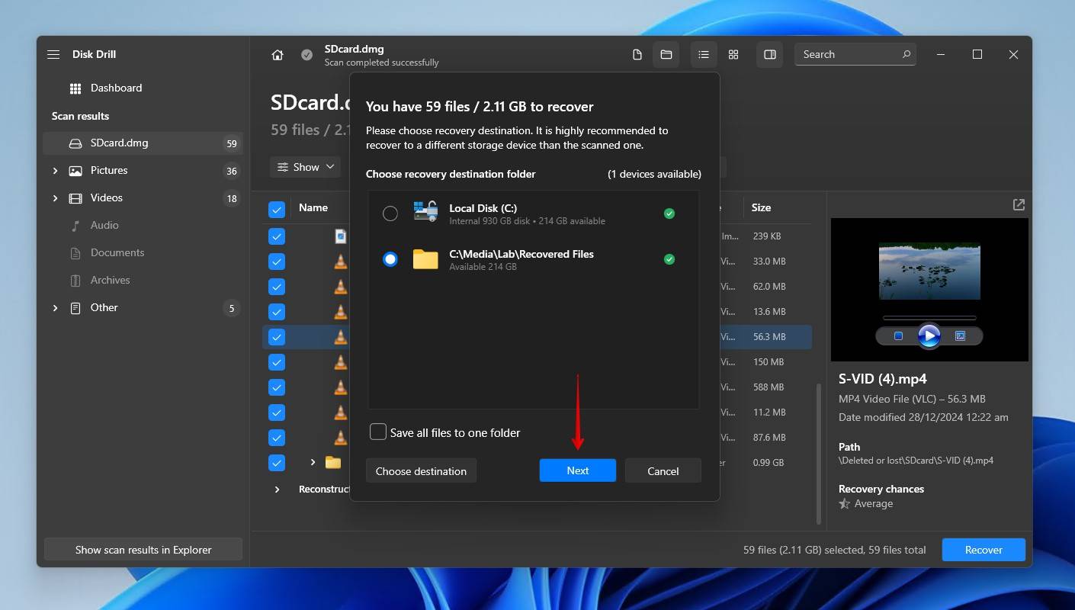Screen dimensions: 1075x610
Task: Click Next in recovery dialog
Action: click(578, 470)
